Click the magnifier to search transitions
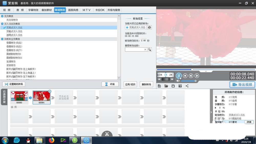Image resolution: width=256 pixels, height=144 pixels. pos(150,49)
